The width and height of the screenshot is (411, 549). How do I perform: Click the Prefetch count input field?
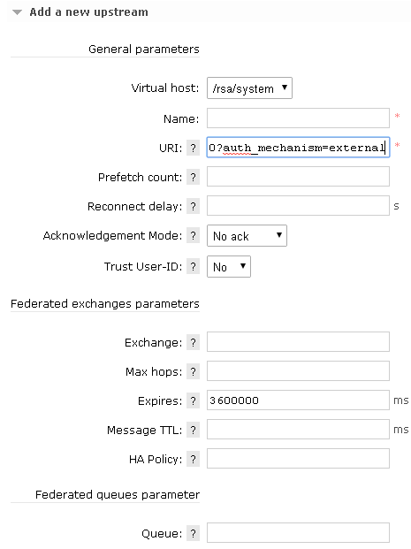(298, 177)
